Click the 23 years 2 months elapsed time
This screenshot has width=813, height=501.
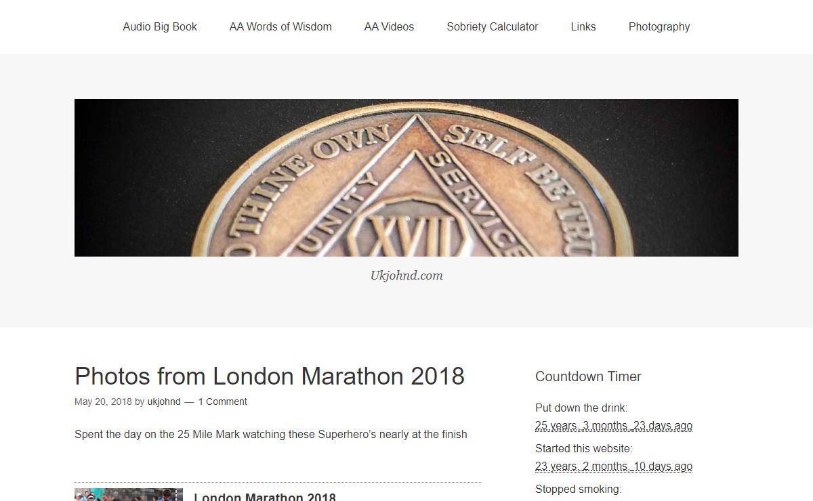click(x=614, y=466)
